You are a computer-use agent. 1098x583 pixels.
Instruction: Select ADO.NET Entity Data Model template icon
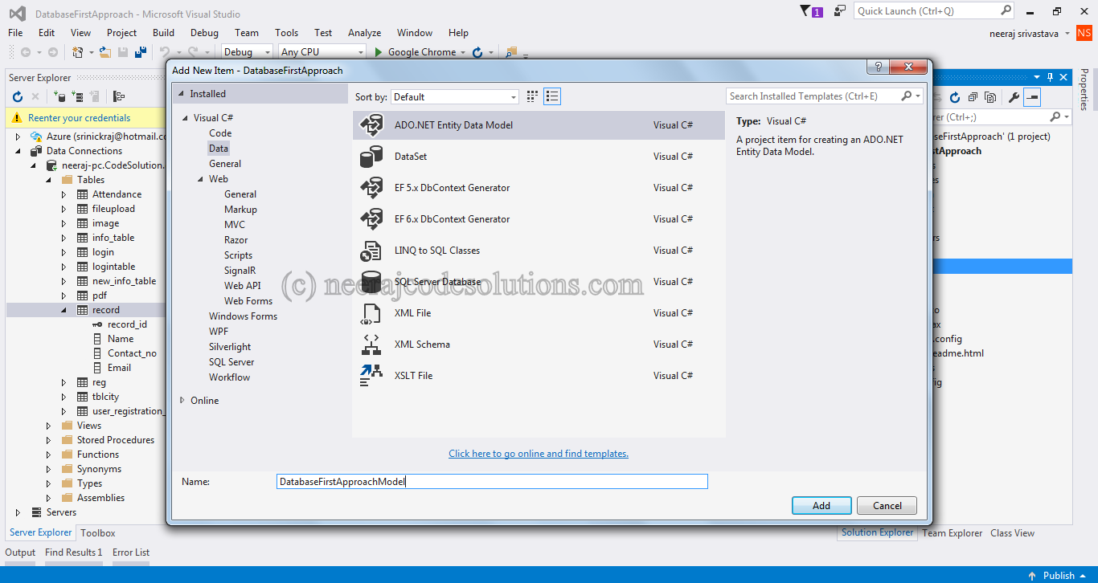coord(371,125)
